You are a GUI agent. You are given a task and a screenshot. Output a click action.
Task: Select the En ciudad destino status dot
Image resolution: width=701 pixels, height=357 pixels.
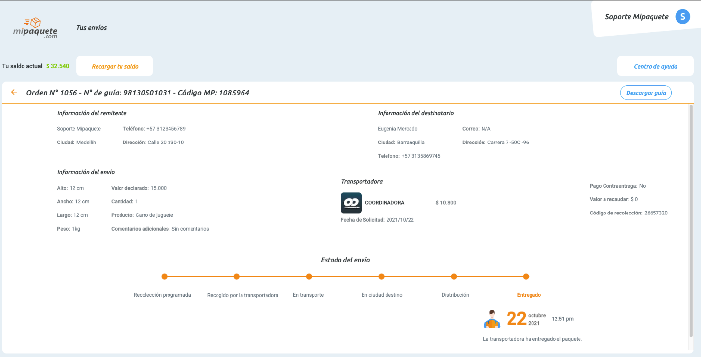pyautogui.click(x=382, y=277)
